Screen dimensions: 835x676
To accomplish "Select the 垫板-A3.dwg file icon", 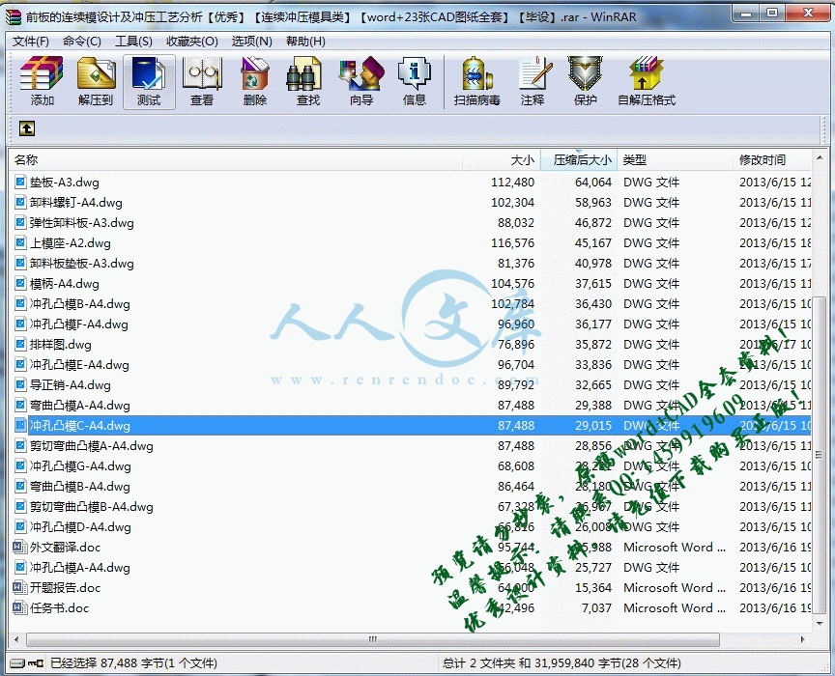I will (20, 183).
